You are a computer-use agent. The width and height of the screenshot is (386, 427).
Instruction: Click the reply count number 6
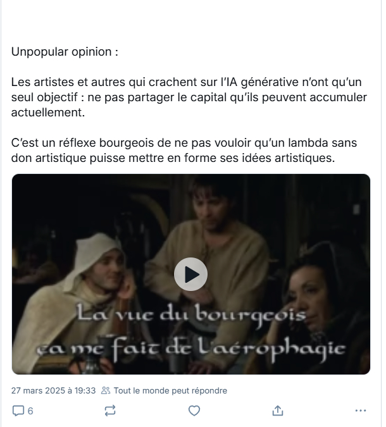pyautogui.click(x=30, y=411)
